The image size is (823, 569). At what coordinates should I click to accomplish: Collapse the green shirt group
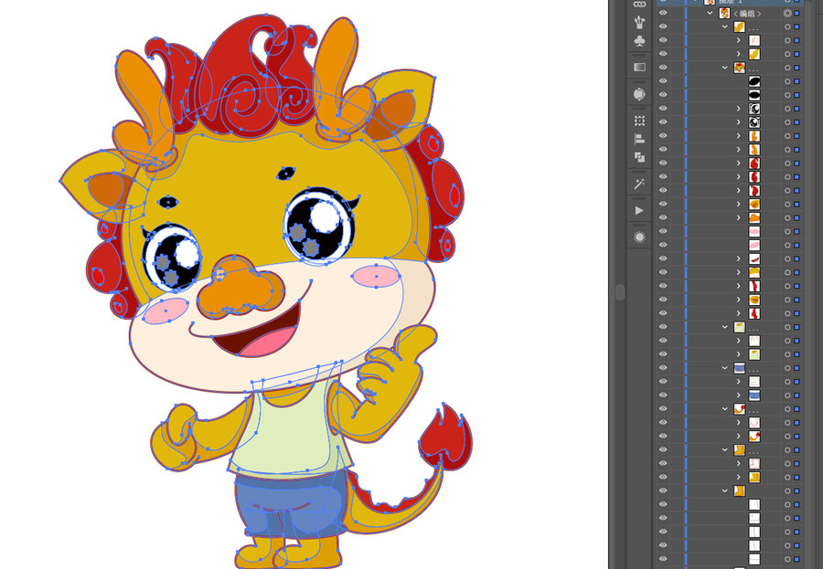coord(725,327)
